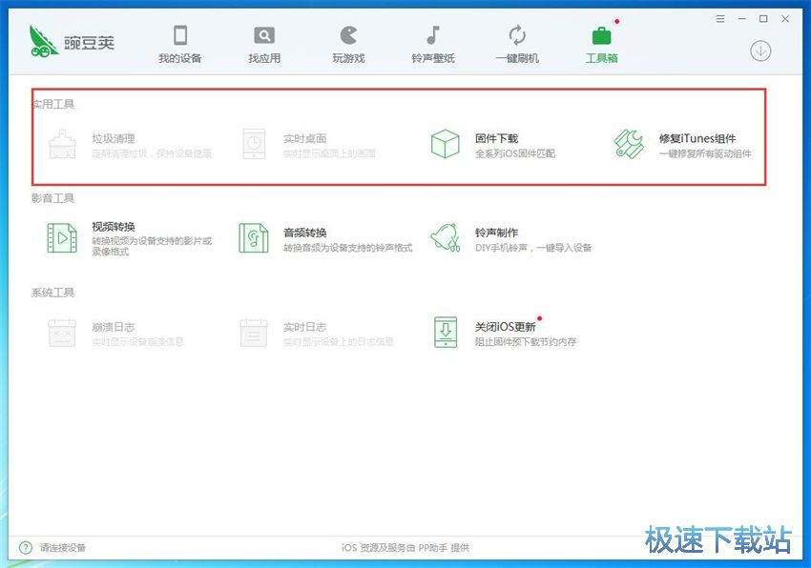Click the 关闭iOS更新 phone download icon
Viewport: 811px width, 568px height.
[446, 333]
